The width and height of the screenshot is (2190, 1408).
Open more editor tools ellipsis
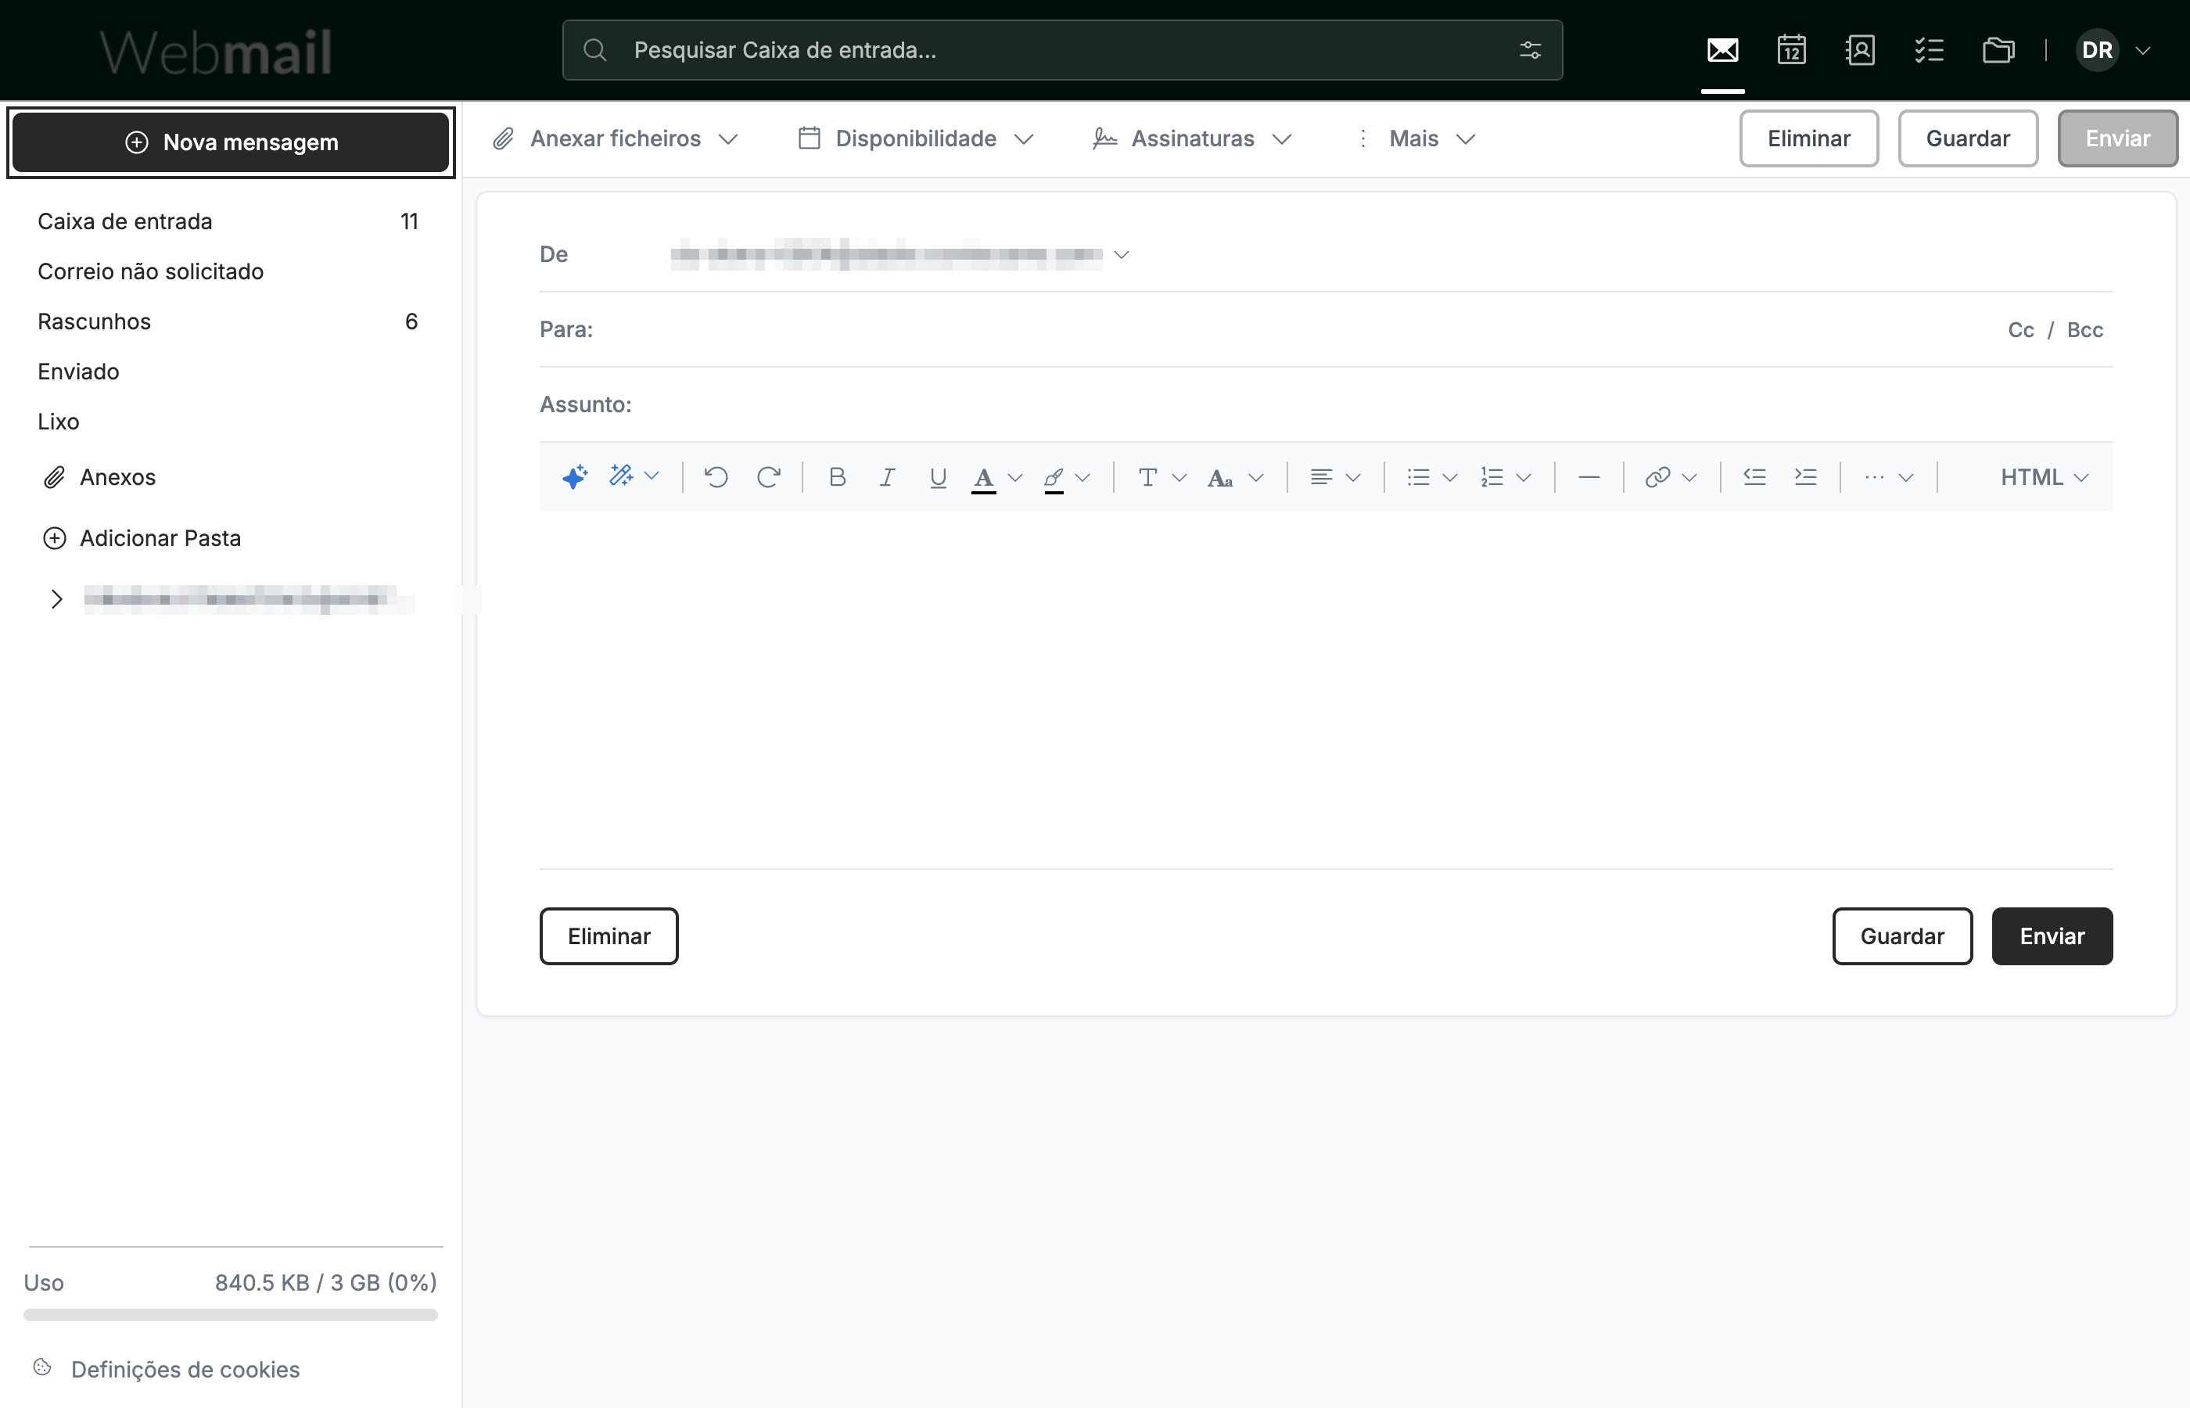coord(1888,477)
